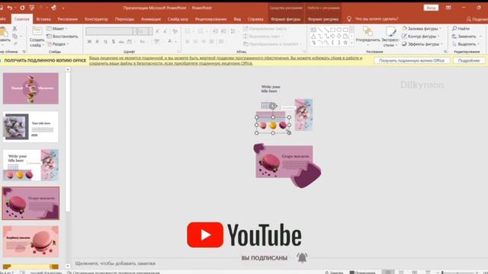Screen dimensions: 488x274
Task: Activate the Format Painter brush
Action: pyautogui.click(x=14, y=44)
